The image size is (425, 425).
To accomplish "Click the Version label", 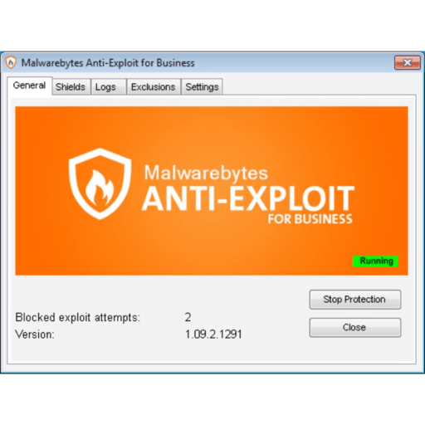I will click(35, 335).
